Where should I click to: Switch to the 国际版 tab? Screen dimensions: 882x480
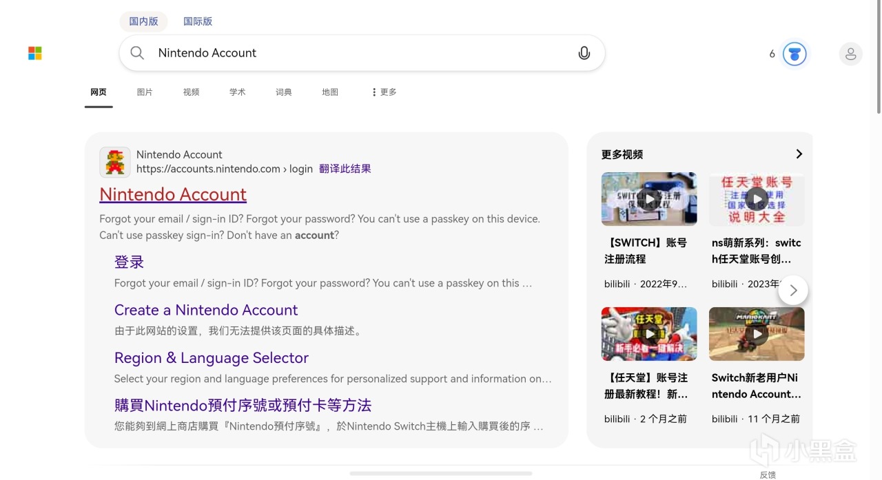click(198, 21)
